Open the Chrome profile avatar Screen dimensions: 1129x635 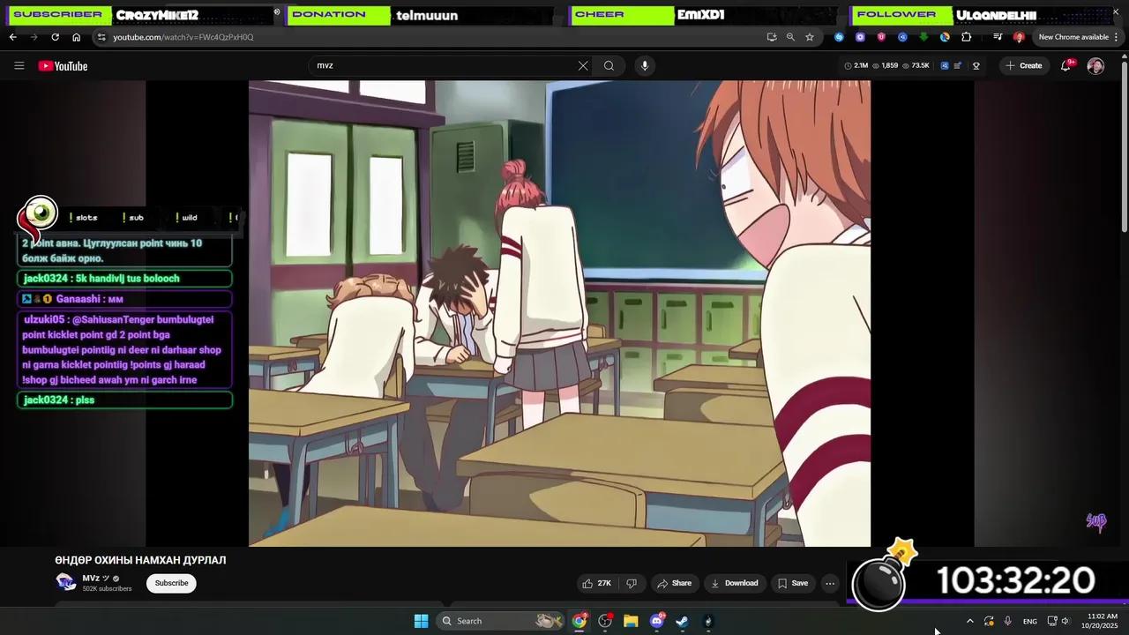[1019, 37]
